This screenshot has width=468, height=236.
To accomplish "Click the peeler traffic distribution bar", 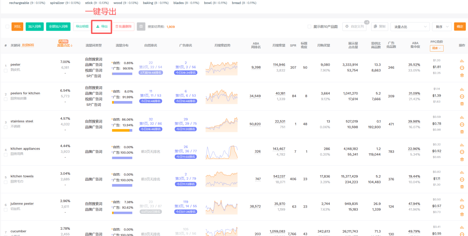I will pyautogui.click(x=122, y=74).
